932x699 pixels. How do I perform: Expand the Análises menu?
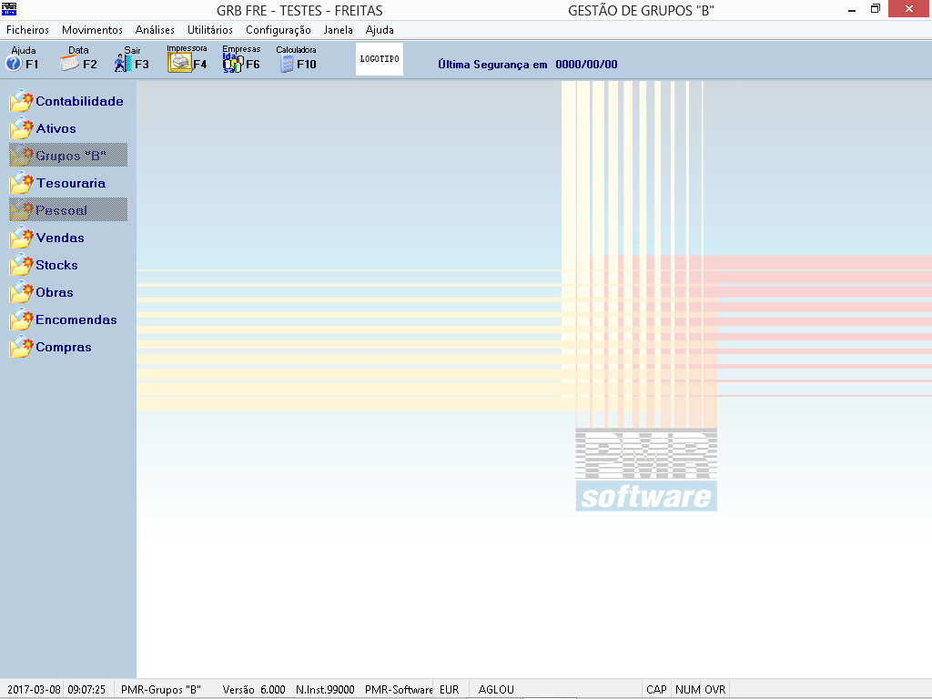tap(155, 30)
